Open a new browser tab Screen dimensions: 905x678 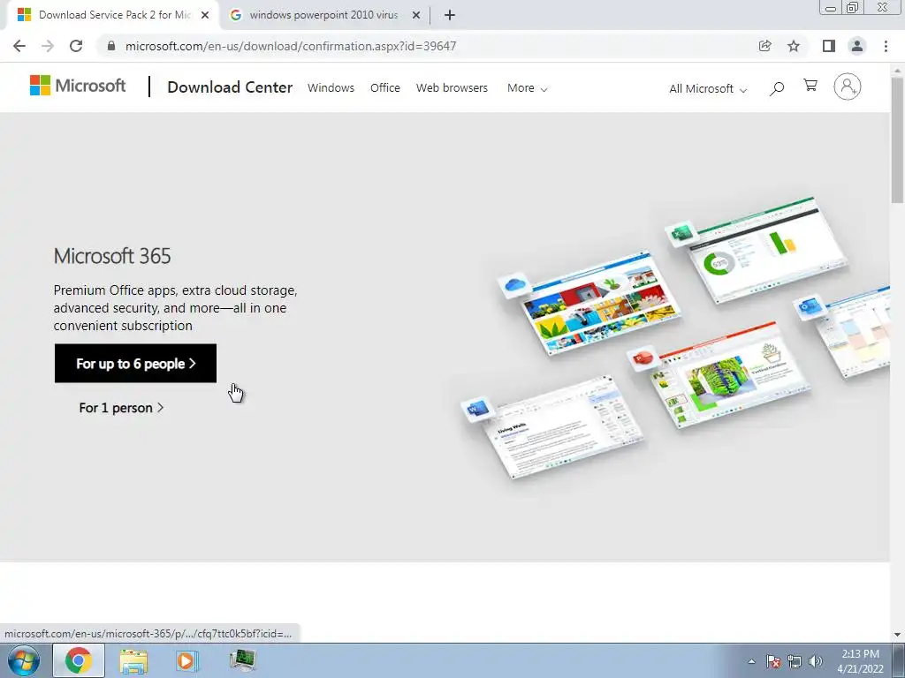450,15
